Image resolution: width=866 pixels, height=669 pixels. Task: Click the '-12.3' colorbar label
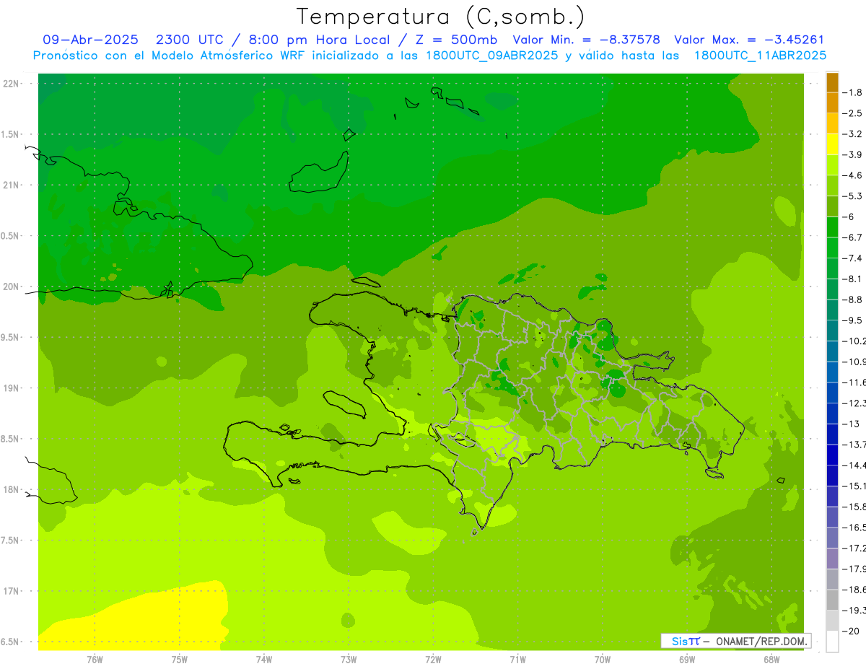[854, 403]
